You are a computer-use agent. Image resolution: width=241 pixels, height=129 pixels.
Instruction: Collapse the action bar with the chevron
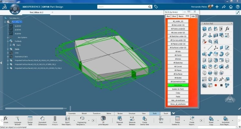tap(173, 113)
